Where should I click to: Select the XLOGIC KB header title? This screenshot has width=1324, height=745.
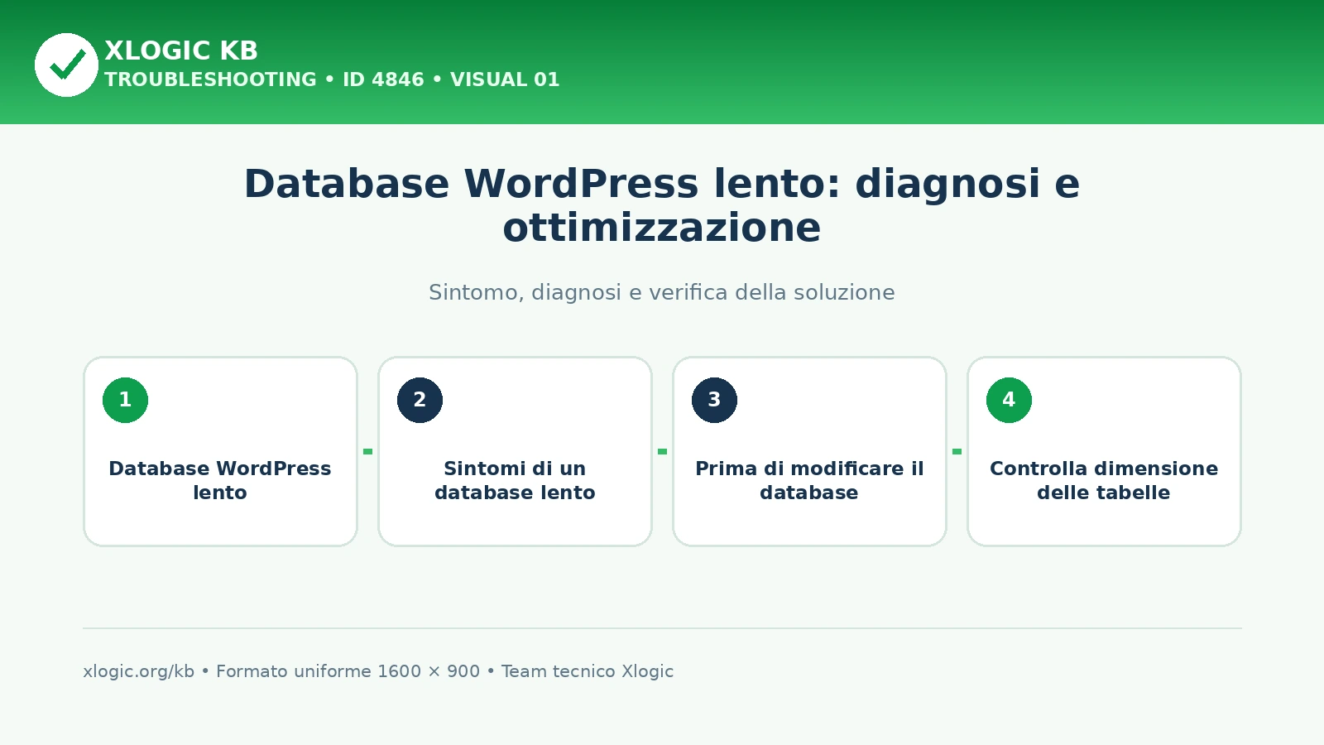pyautogui.click(x=181, y=50)
